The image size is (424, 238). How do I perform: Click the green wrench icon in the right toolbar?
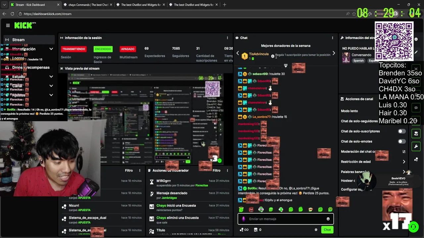point(416,146)
